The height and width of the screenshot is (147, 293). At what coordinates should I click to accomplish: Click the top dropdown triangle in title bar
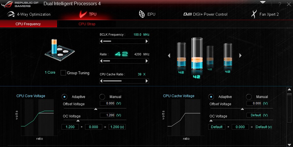(263, 2)
